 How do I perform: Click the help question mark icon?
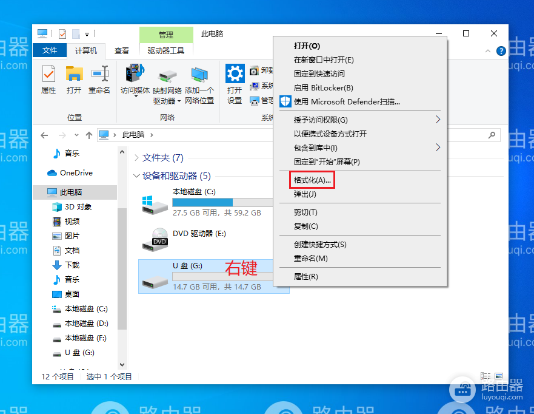(501, 51)
